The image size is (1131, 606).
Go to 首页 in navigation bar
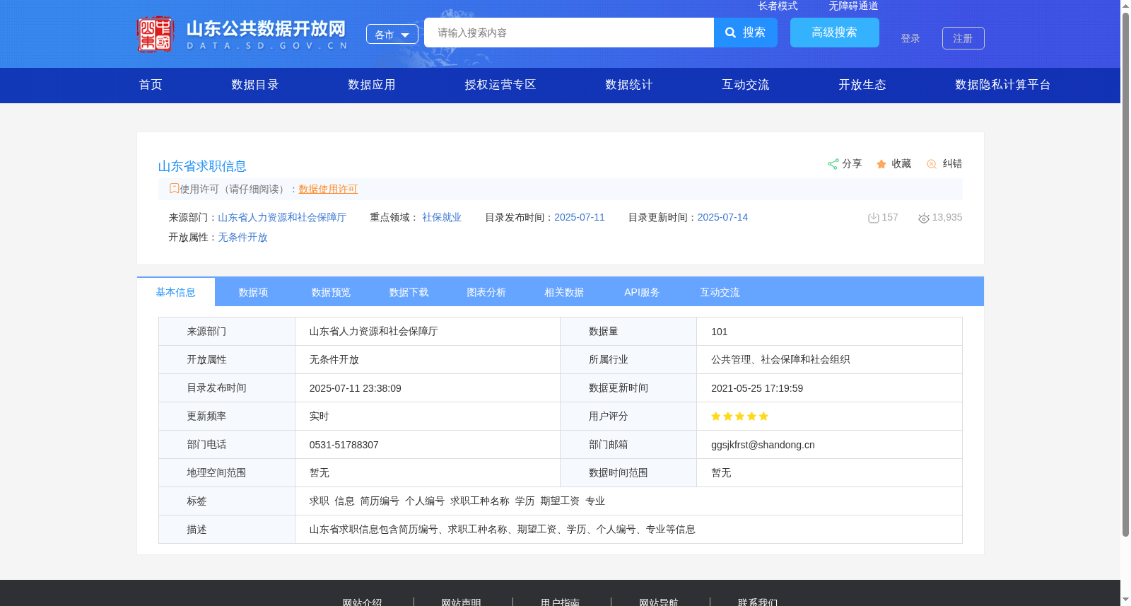pyautogui.click(x=151, y=85)
